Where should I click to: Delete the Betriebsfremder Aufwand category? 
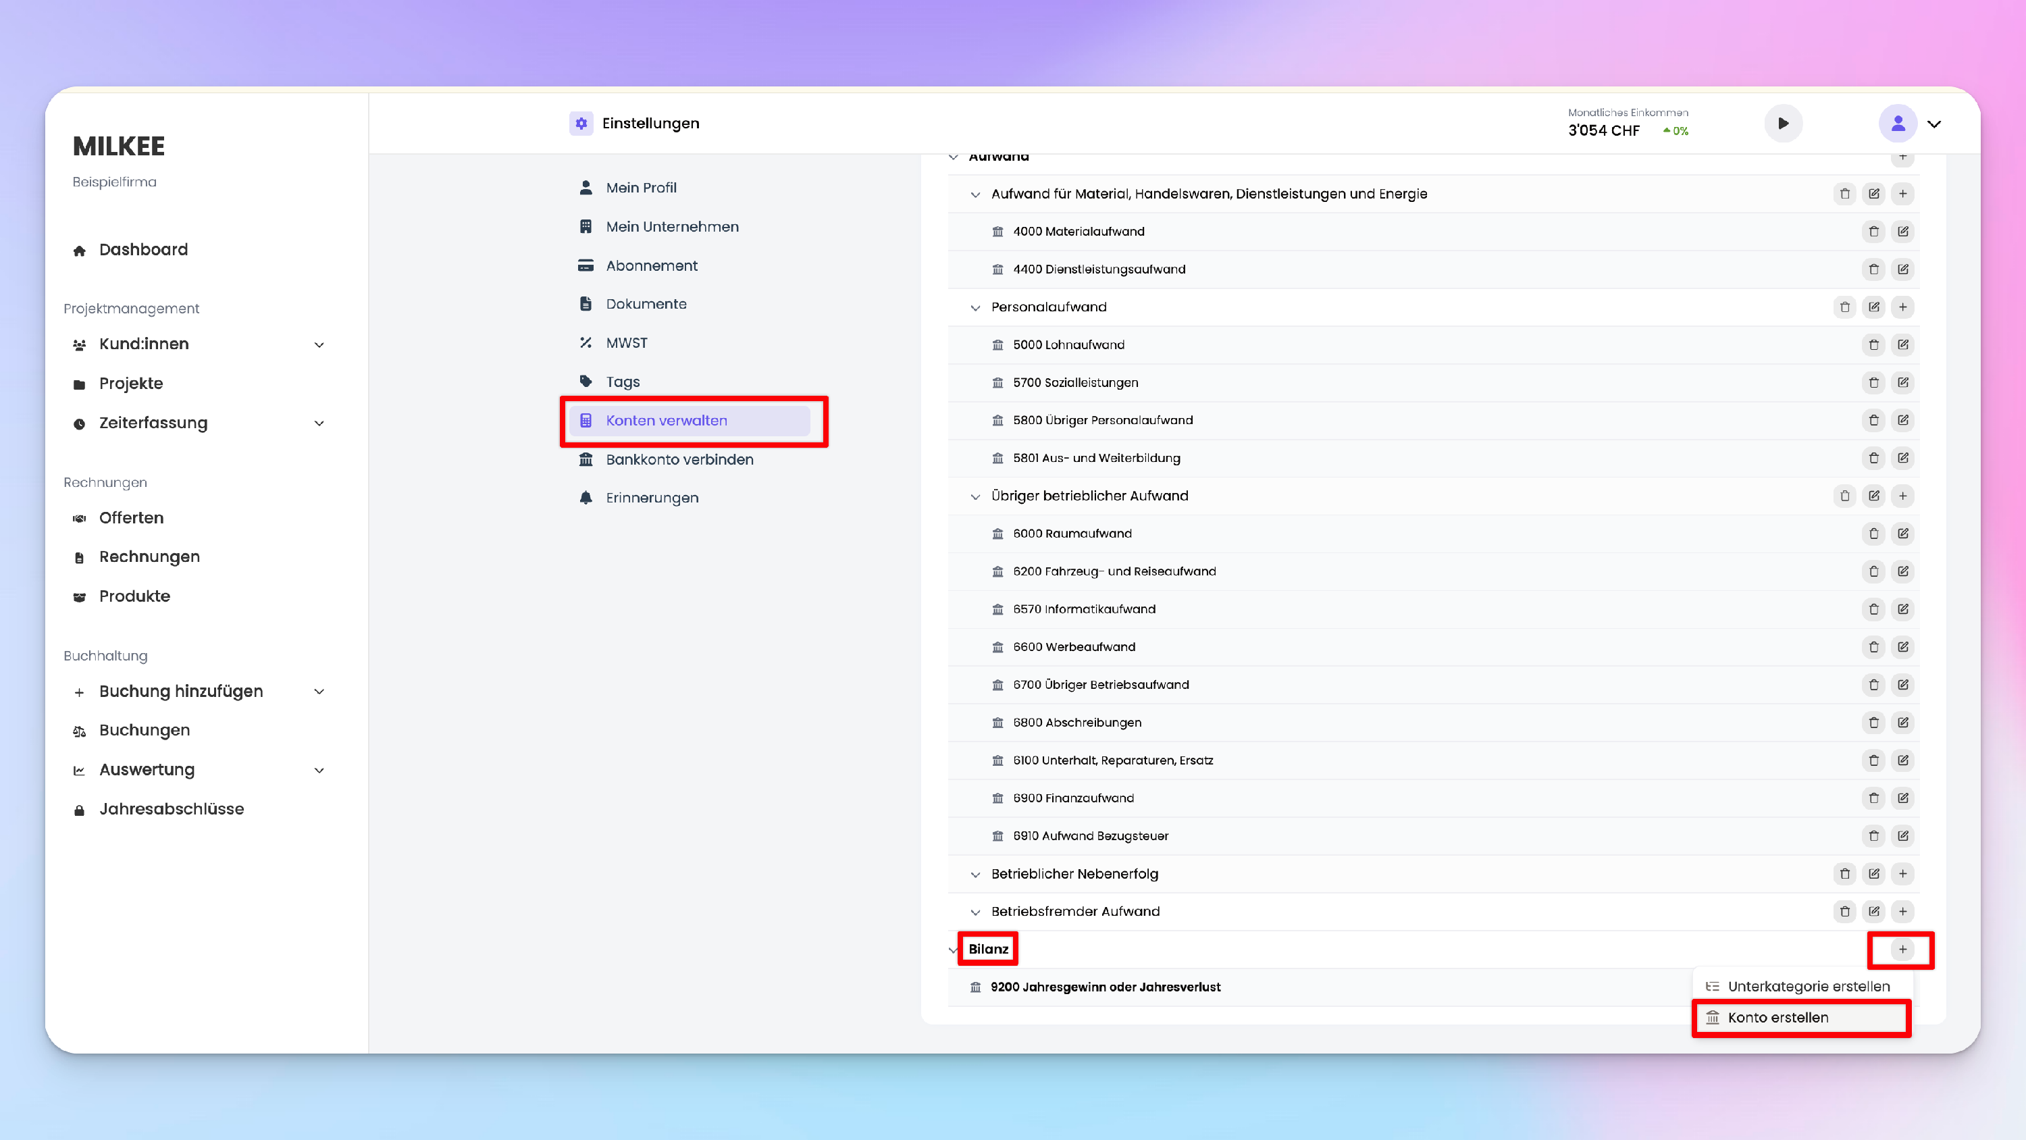[1844, 911]
